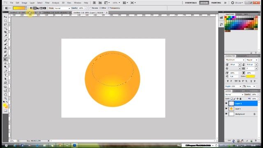Select the Horizontal Type tool
Viewport: 263px width, 148px height.
(5, 75)
